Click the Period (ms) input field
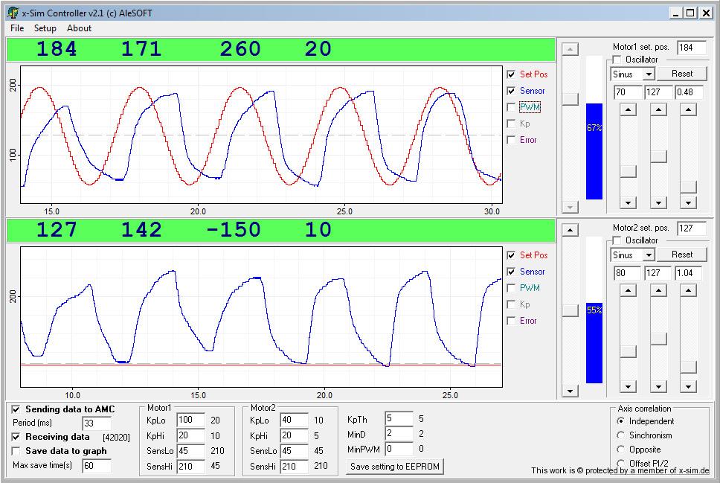 point(97,423)
